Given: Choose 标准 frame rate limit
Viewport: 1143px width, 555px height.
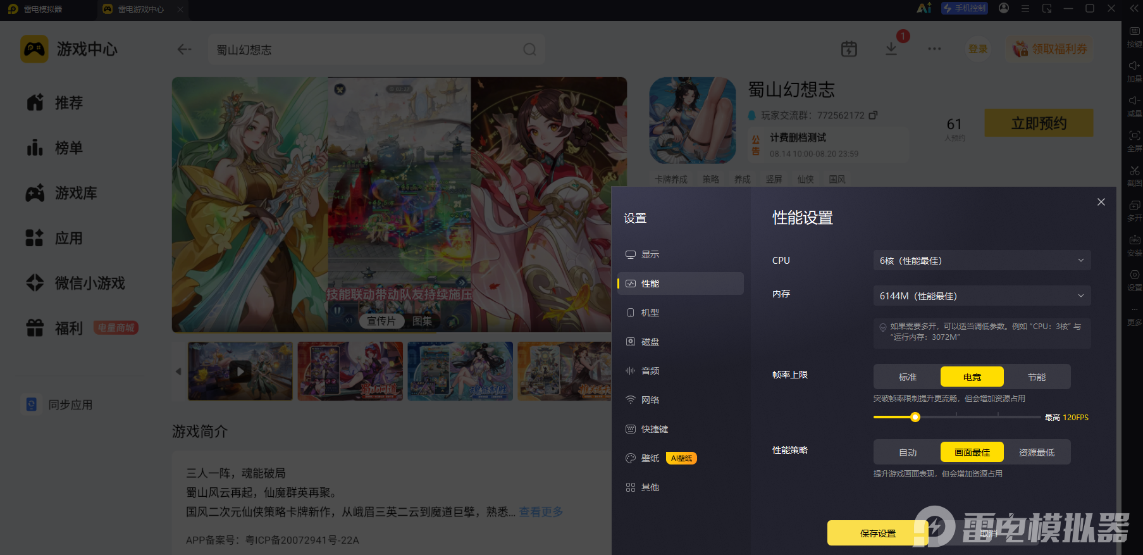Looking at the screenshot, I should (908, 377).
